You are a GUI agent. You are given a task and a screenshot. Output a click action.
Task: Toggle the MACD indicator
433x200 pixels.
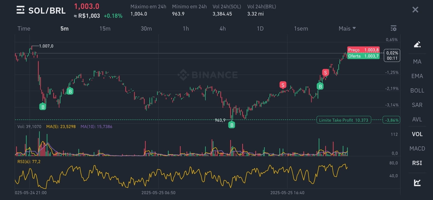pos(417,149)
